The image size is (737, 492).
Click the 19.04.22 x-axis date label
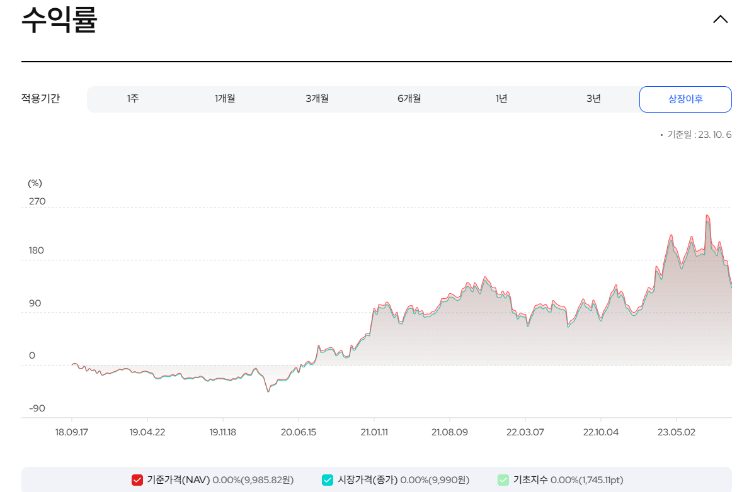[x=147, y=432]
